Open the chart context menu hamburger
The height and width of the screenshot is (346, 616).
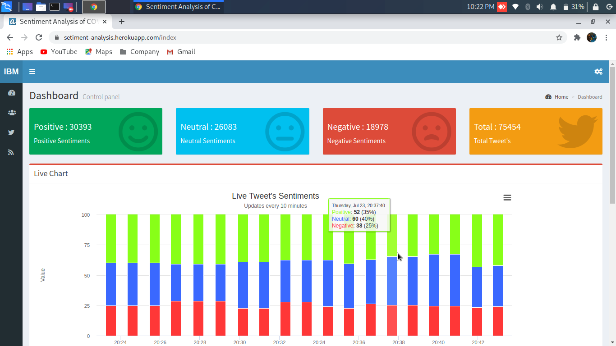click(x=507, y=198)
